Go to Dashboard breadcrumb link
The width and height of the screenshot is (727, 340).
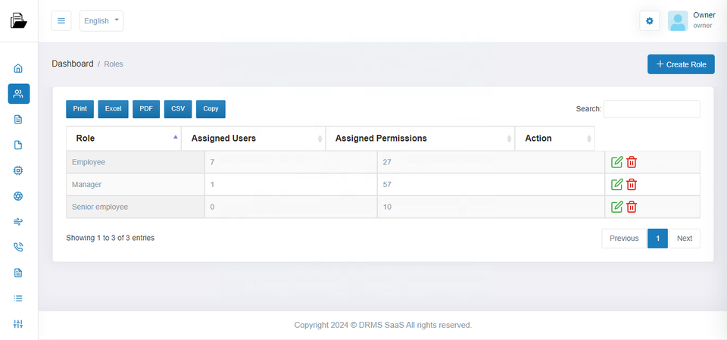click(x=73, y=64)
